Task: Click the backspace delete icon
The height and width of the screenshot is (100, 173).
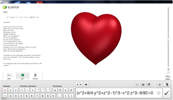Action: [86, 84]
